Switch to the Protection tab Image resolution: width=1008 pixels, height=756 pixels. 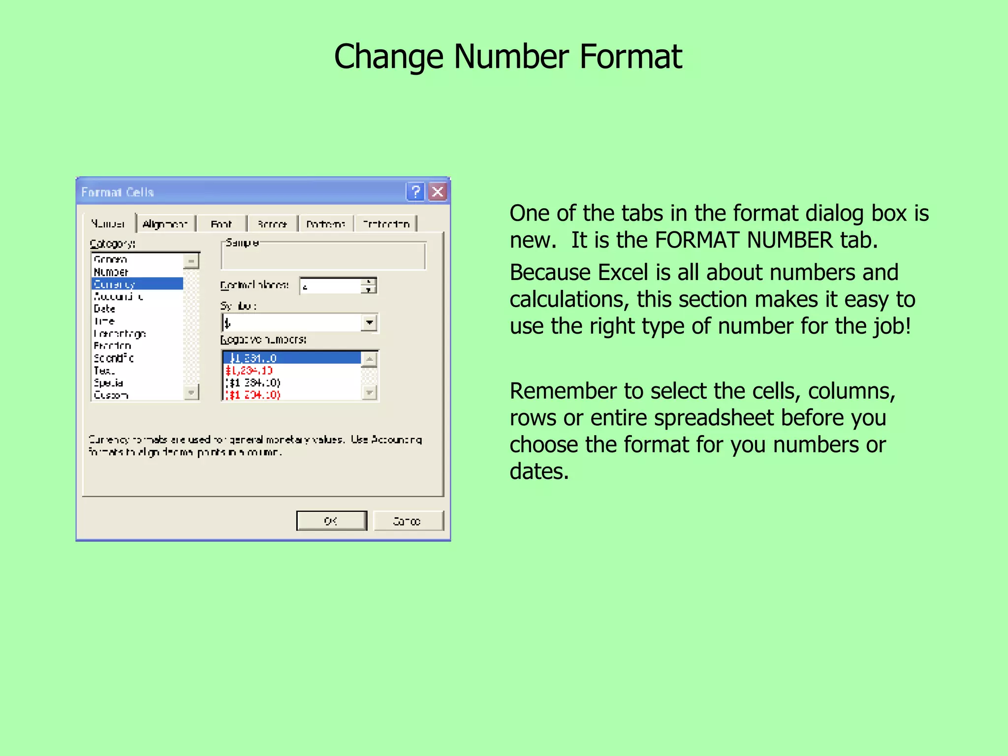tap(386, 224)
